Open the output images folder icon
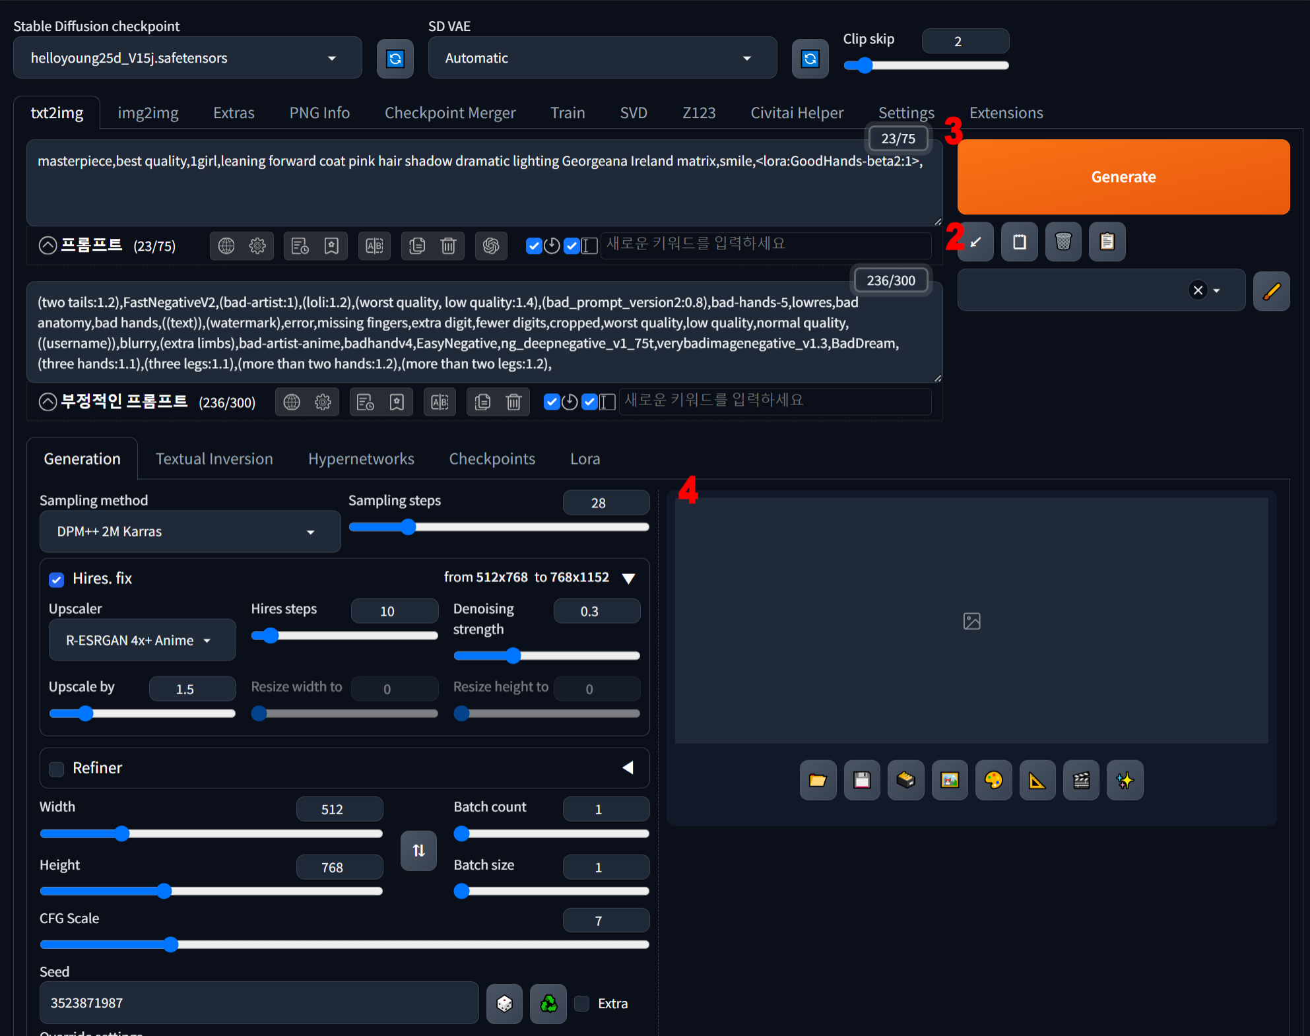The height and width of the screenshot is (1036, 1310). [818, 781]
